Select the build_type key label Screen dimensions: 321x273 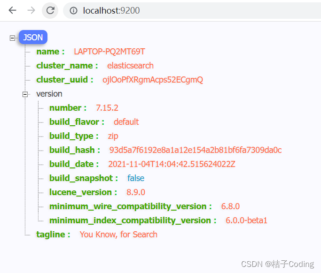click(x=74, y=136)
